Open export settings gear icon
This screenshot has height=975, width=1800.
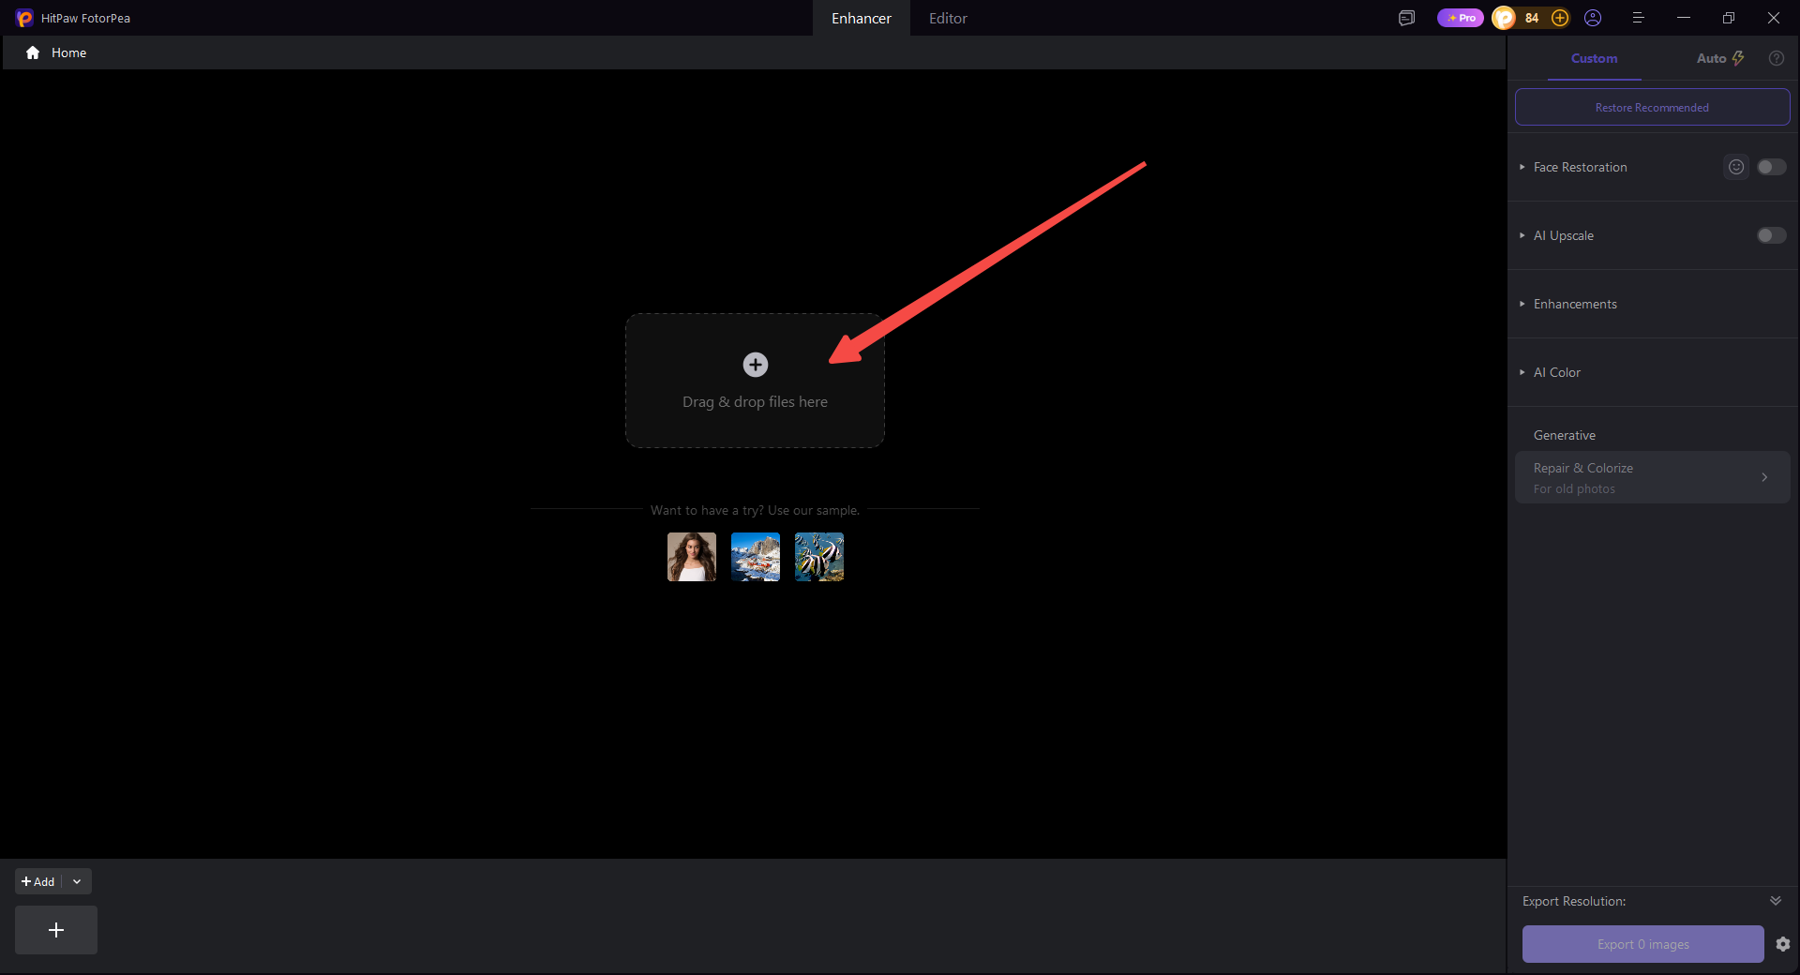pyautogui.click(x=1783, y=944)
